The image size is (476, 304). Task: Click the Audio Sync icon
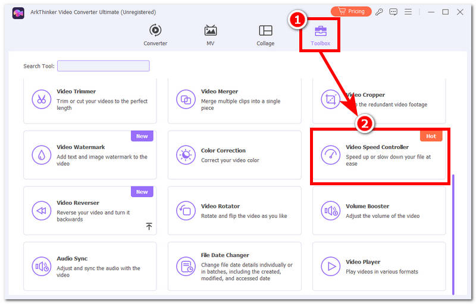tap(41, 267)
